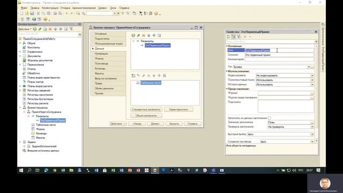Image resolution: width=343 pixels, height=193 pixels.
Task: Click the Синоним input field
Action: pyautogui.click(x=279, y=55)
